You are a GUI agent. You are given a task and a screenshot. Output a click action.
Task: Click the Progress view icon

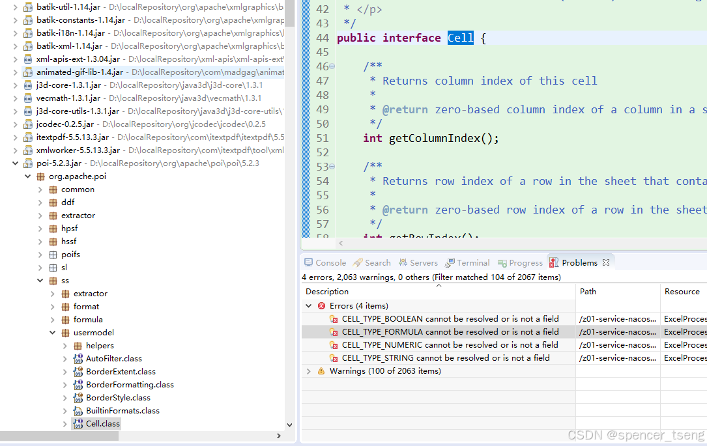pos(504,262)
